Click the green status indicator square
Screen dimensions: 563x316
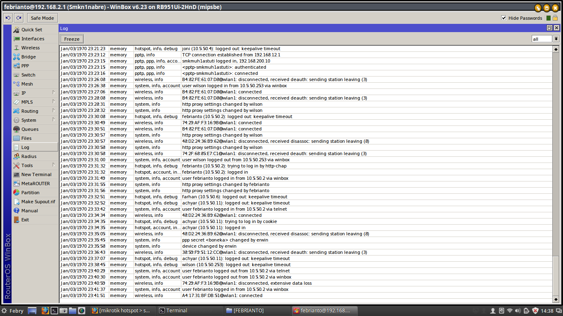(x=549, y=18)
